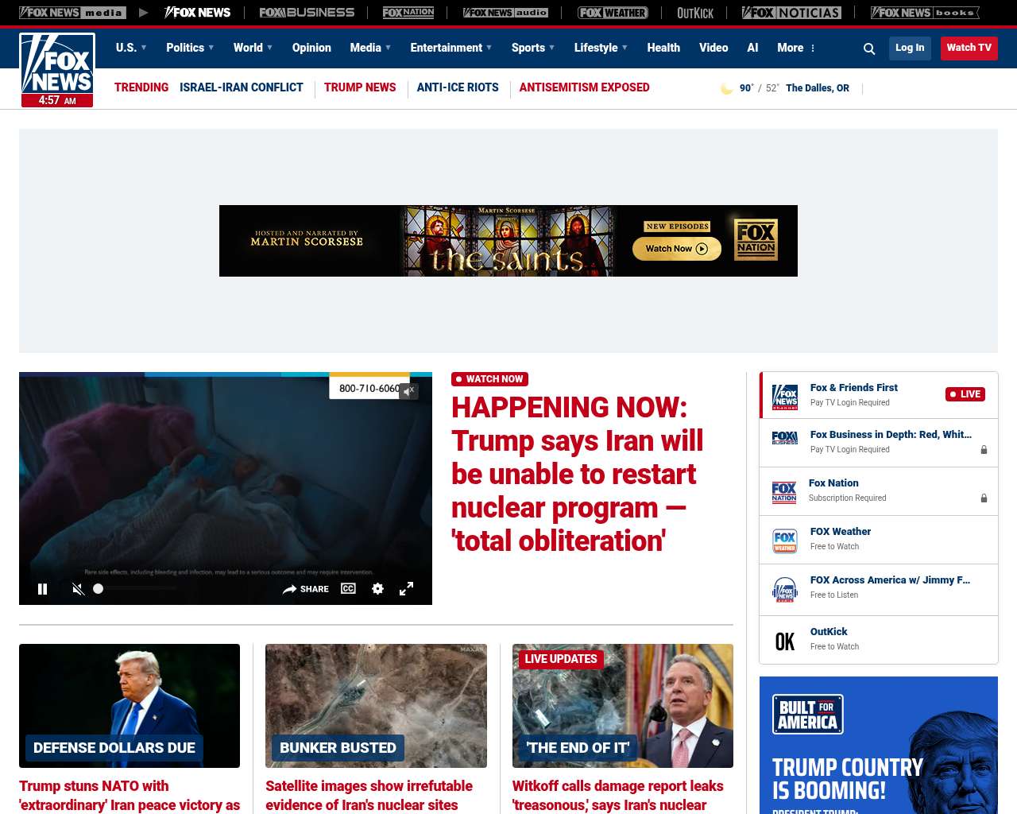Open Defense Dollars Due Trump thumbnail

tap(130, 706)
